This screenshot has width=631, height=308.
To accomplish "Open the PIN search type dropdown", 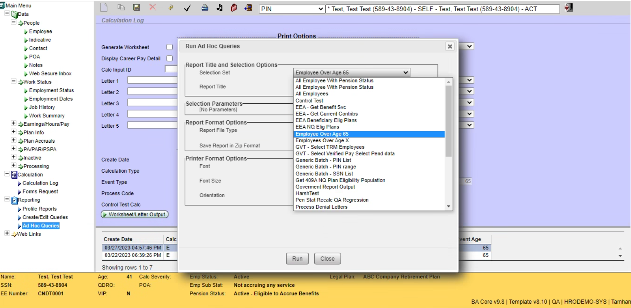I will pyautogui.click(x=292, y=9).
